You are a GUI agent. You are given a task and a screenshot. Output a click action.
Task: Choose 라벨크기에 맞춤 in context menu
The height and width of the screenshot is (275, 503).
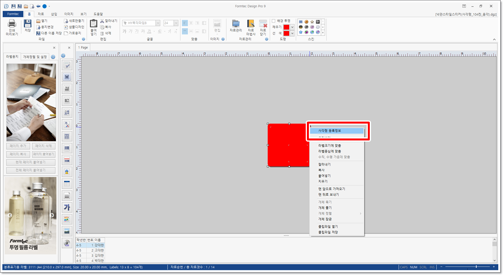[x=337, y=146]
